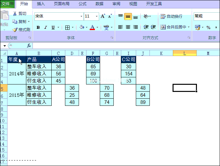
Task: Open the 公式 (Formulas) tab
Action: pos(83,4)
